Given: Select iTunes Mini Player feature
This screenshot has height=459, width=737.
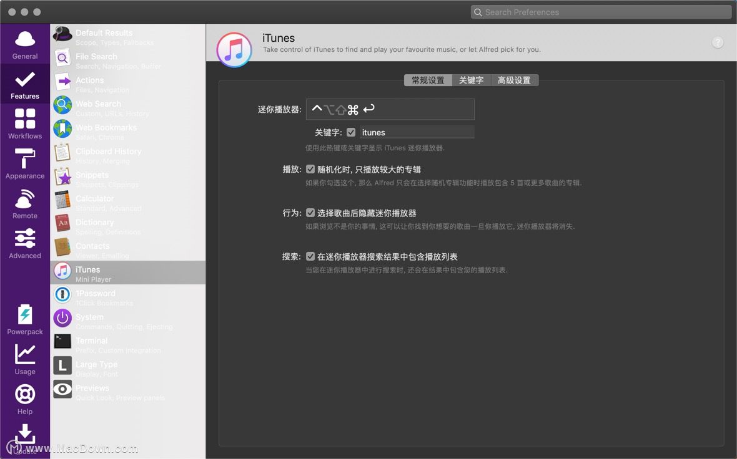Looking at the screenshot, I should [128, 273].
